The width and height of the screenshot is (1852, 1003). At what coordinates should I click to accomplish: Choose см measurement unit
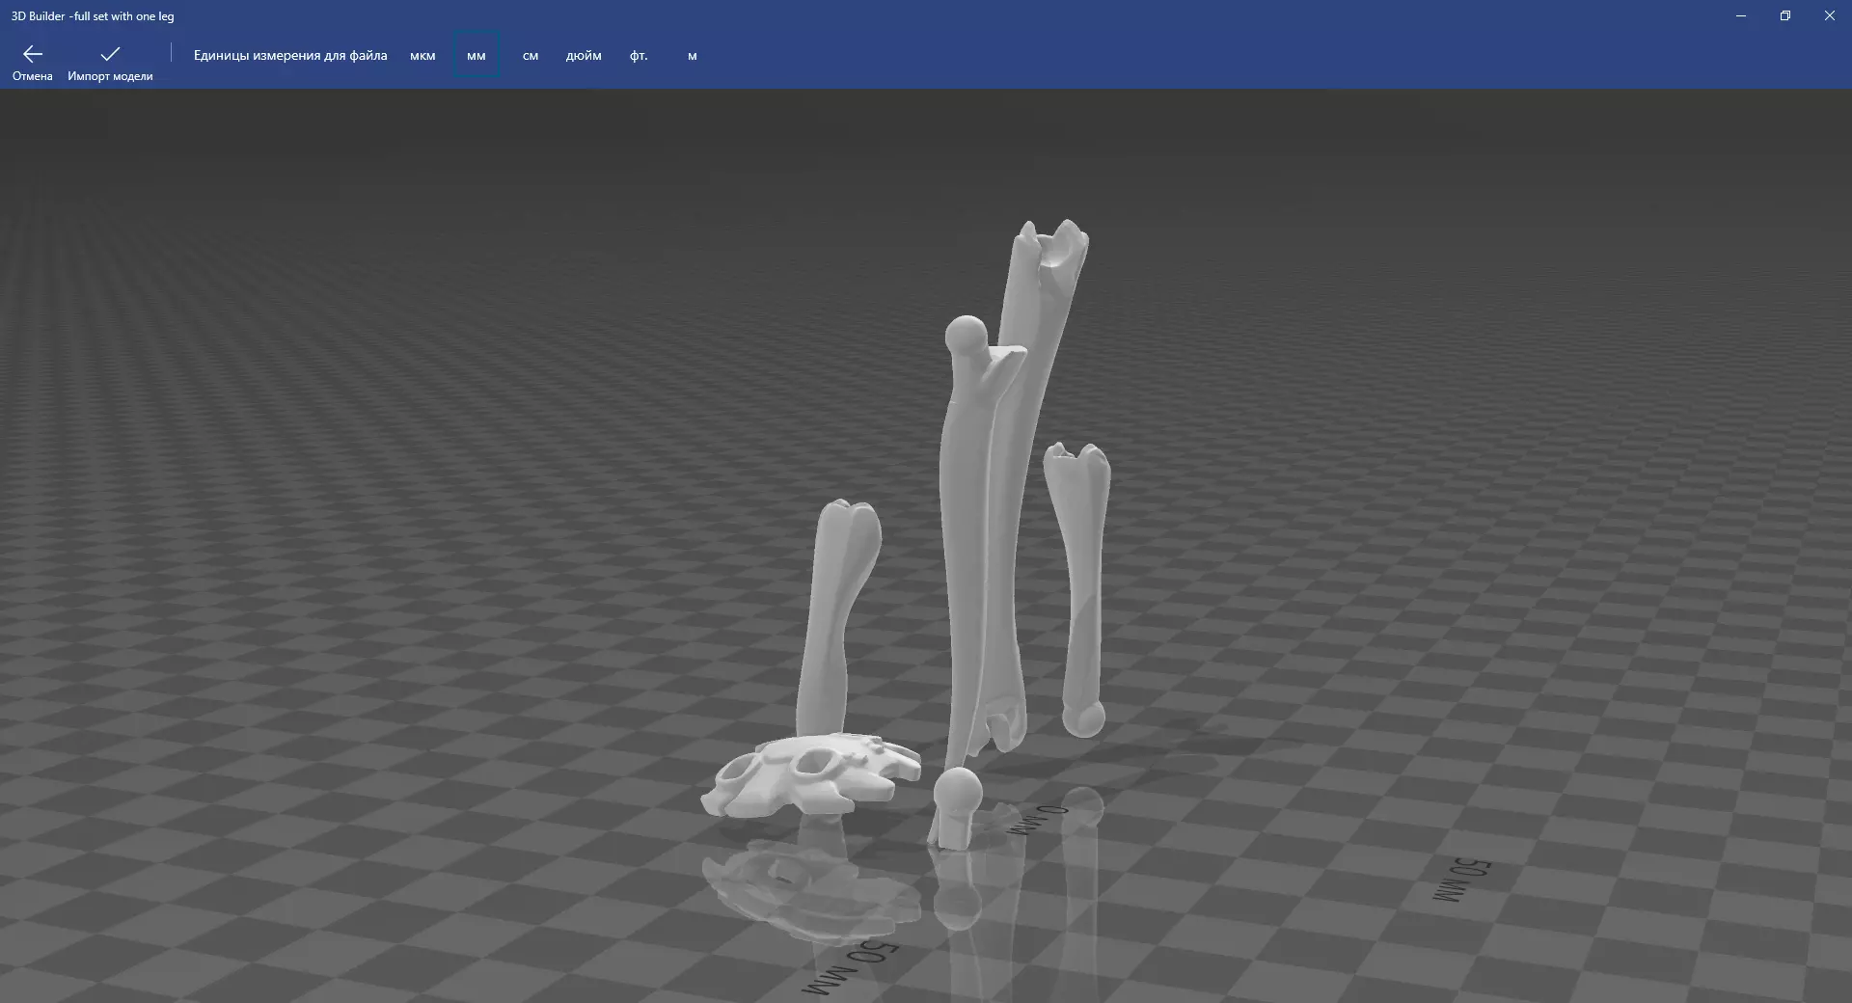(x=531, y=56)
